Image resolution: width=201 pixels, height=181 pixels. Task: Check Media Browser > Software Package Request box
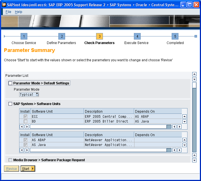(x=10, y=160)
